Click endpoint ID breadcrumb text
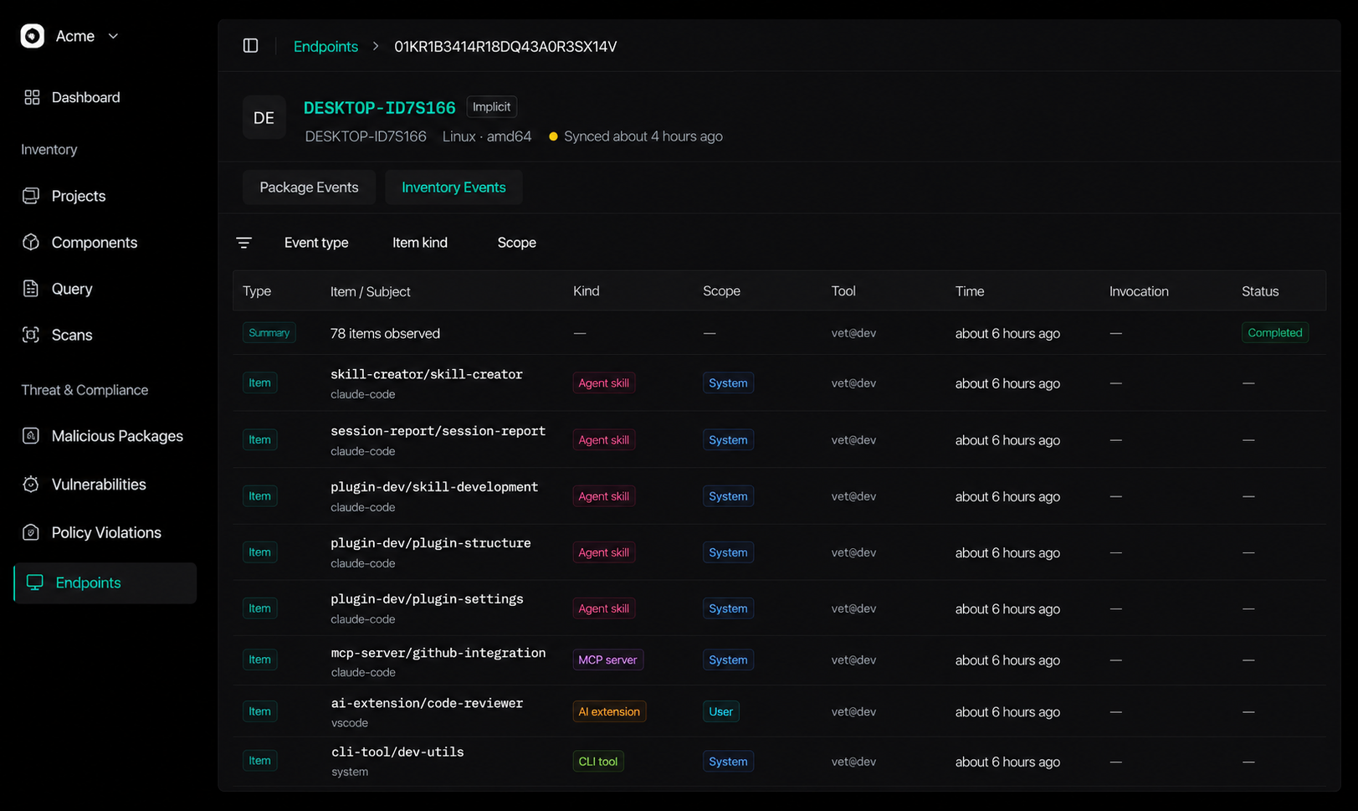 click(x=505, y=46)
